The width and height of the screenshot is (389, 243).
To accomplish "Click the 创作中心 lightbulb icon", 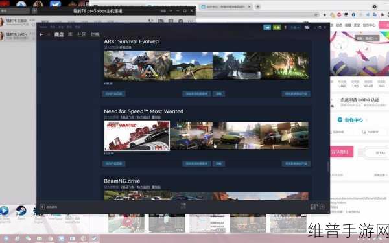I will click(340, 120).
